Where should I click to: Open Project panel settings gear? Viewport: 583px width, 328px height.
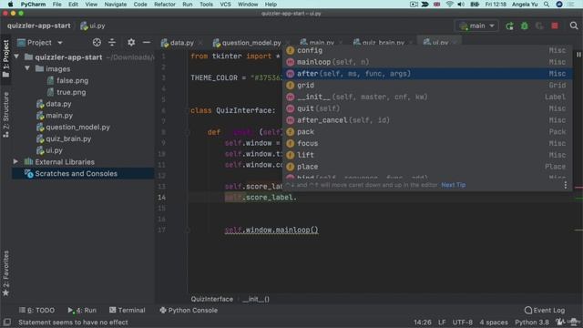pos(131,43)
